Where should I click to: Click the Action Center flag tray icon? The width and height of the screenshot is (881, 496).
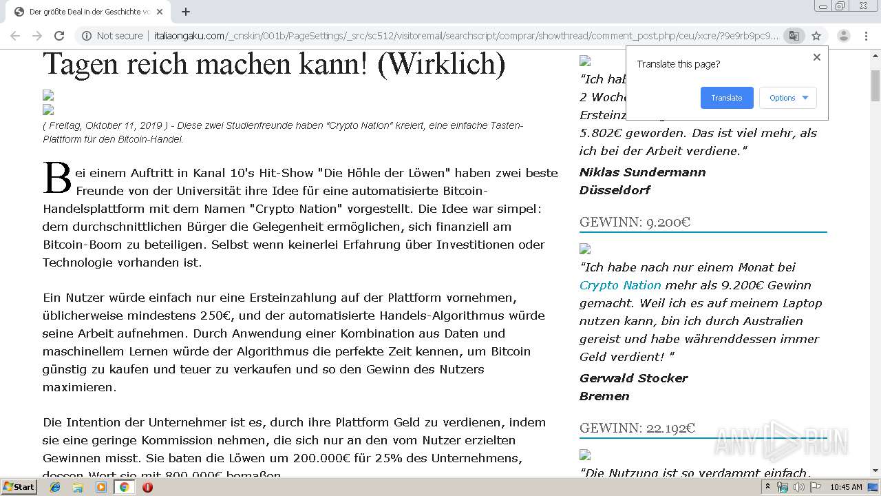click(815, 487)
